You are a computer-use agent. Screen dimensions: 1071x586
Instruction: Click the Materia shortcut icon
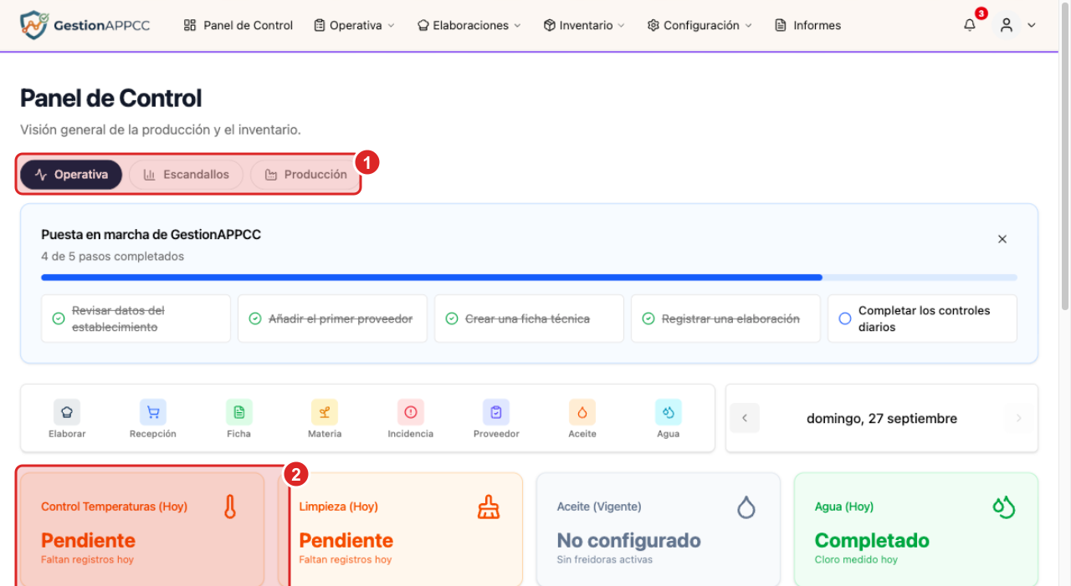click(325, 412)
